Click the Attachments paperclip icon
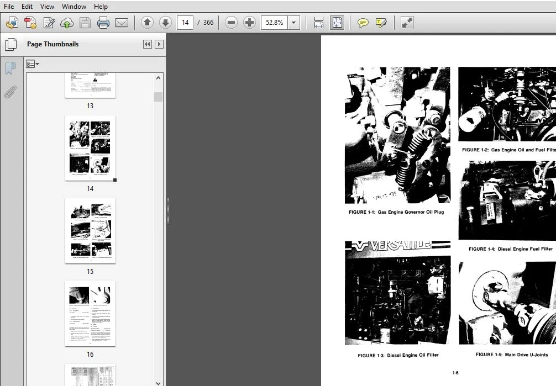Image resolution: width=556 pixels, height=386 pixels. 11,92
